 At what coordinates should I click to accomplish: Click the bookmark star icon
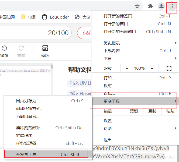(137, 6)
